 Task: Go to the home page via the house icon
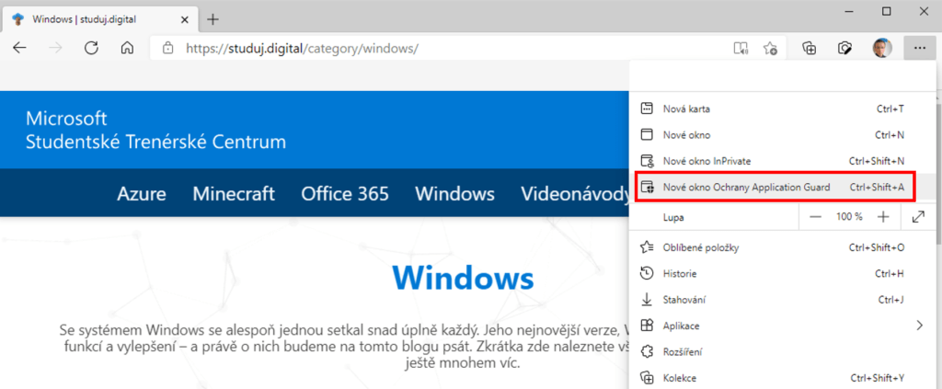[128, 48]
